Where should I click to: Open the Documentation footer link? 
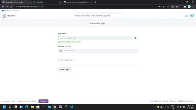coord(31,101)
